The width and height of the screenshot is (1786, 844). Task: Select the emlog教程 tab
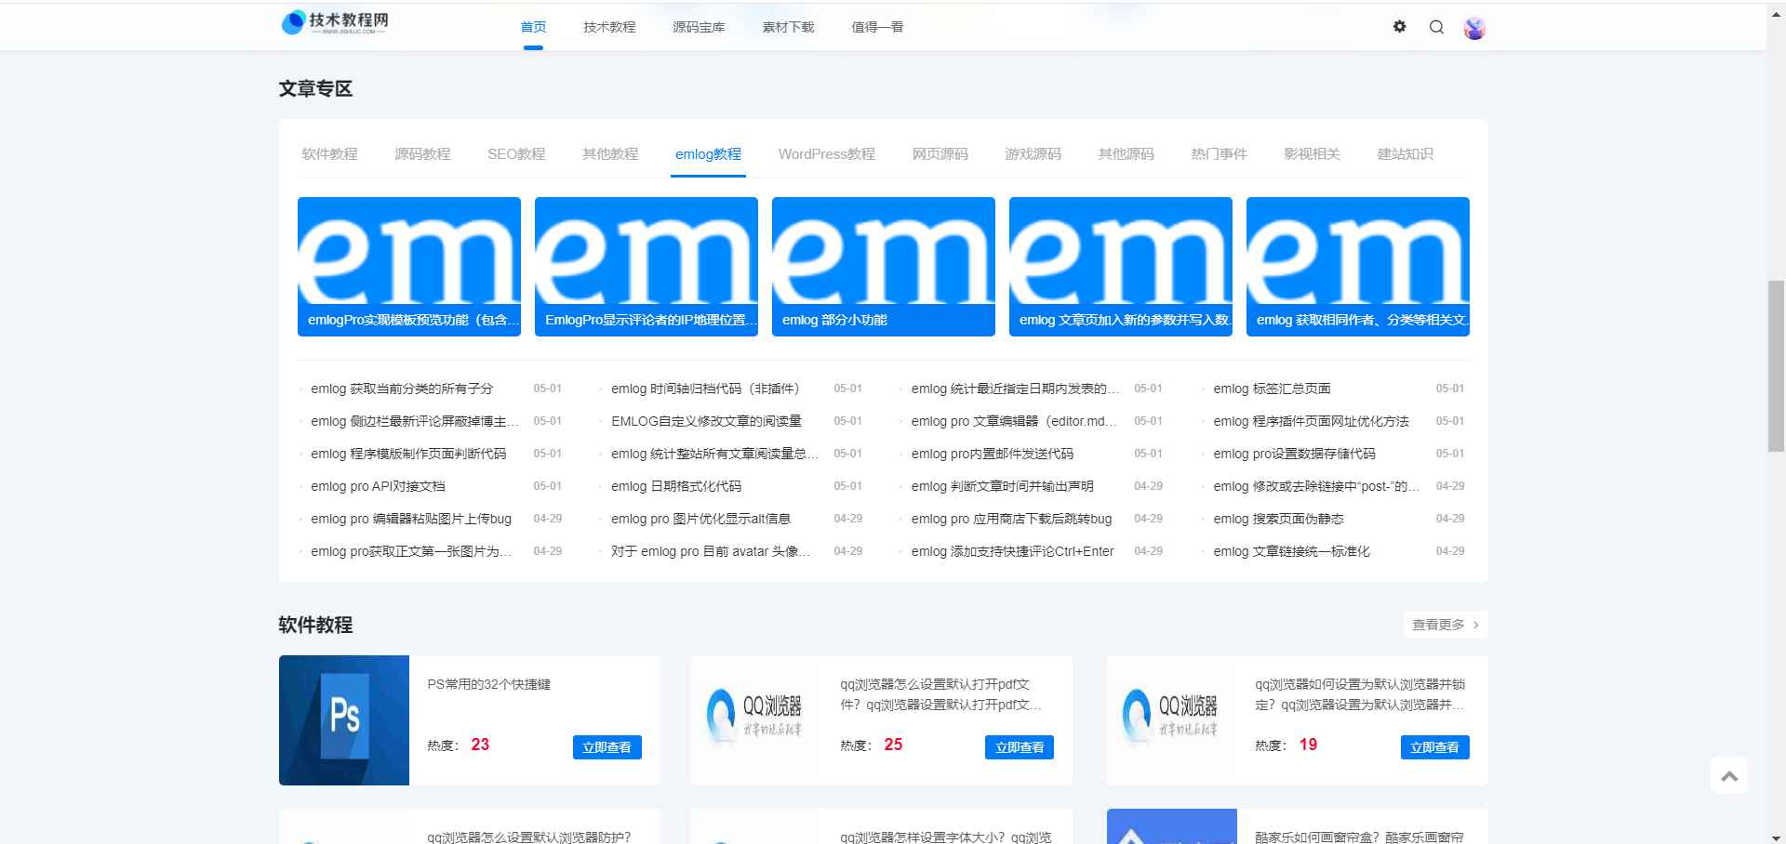708,154
